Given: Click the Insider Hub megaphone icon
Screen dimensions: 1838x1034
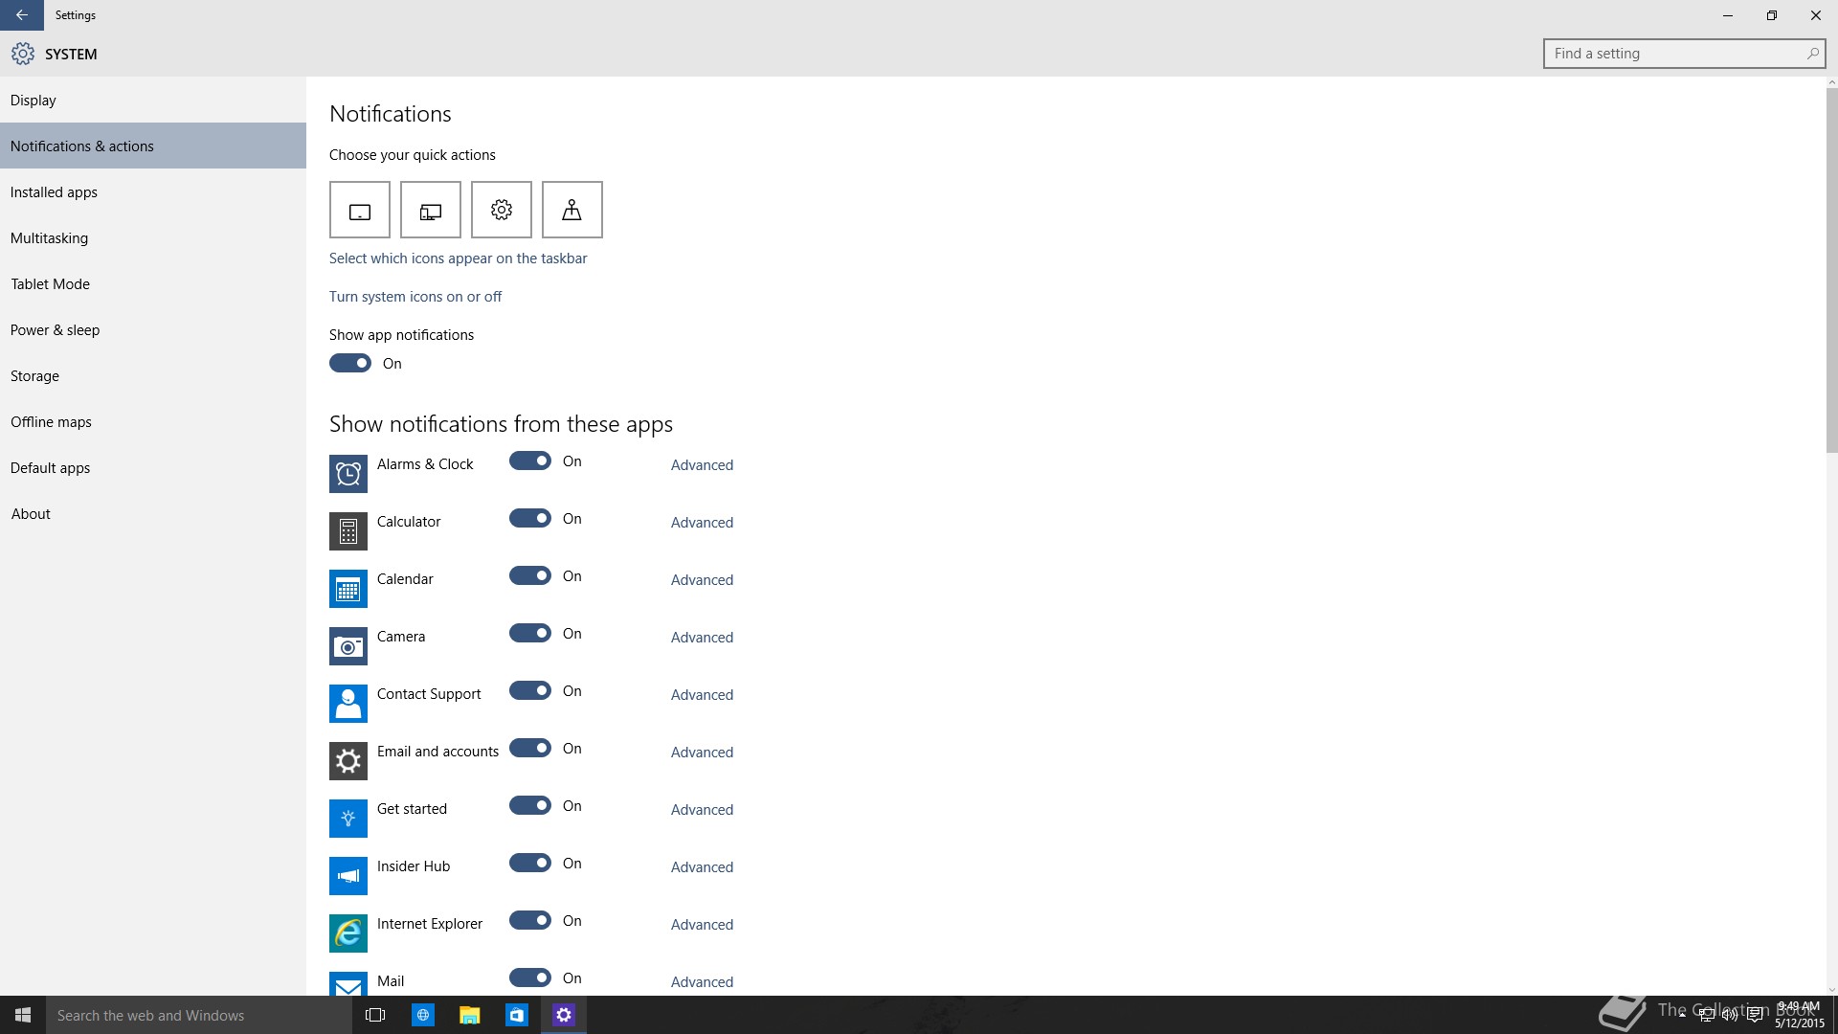Looking at the screenshot, I should (348, 876).
